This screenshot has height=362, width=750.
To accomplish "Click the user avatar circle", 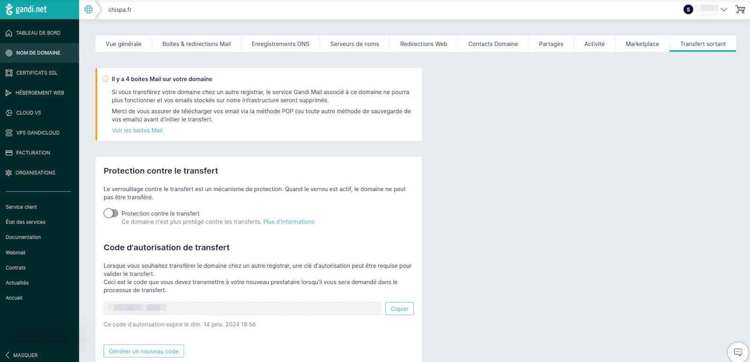I will [688, 9].
